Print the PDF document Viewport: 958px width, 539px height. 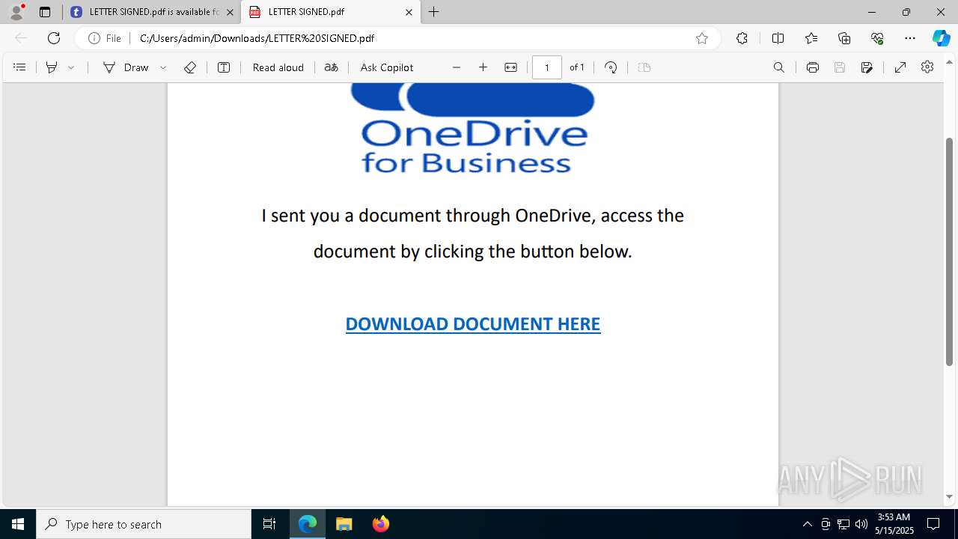tap(813, 67)
